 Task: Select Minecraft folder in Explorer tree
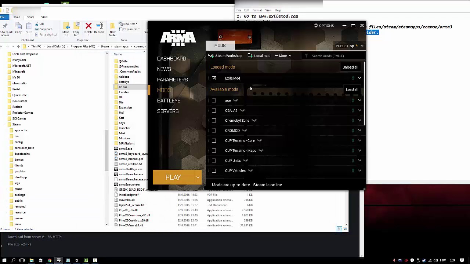[19, 71]
